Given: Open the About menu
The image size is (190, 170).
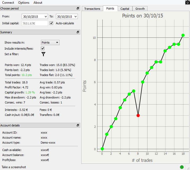Looking at the screenshot, I should pos(38,3).
